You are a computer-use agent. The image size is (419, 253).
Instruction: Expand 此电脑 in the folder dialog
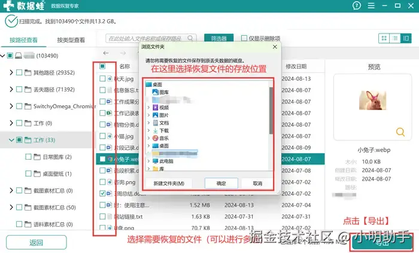point(148,161)
